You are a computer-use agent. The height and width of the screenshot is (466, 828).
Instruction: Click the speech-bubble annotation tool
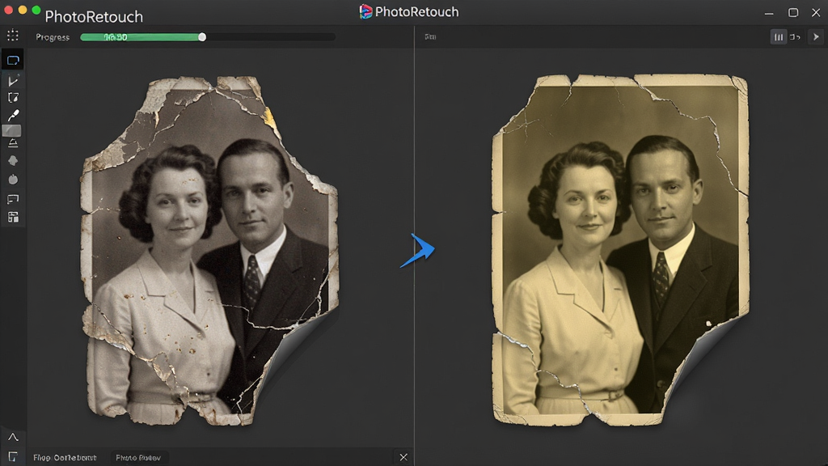13,199
